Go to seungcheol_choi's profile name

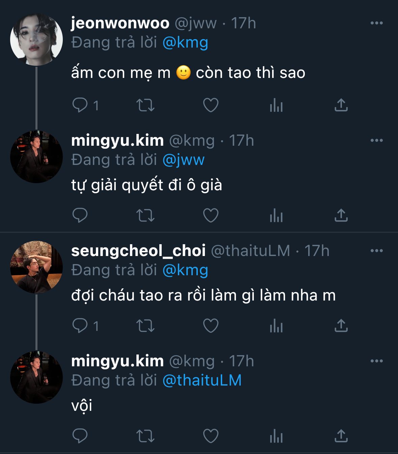pos(138,251)
